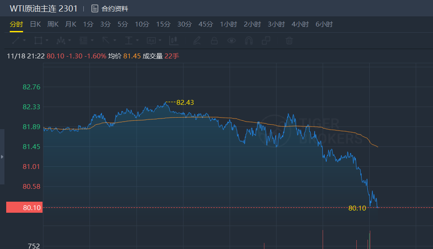433x249 pixels.
Task: Select the text annotation tool
Action: click(x=151, y=41)
